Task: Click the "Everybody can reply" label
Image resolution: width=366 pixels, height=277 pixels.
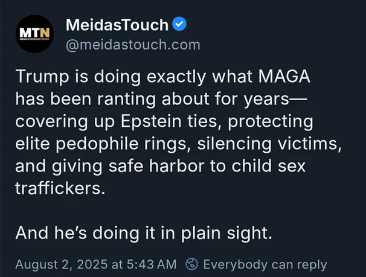Action: pyautogui.click(x=265, y=265)
